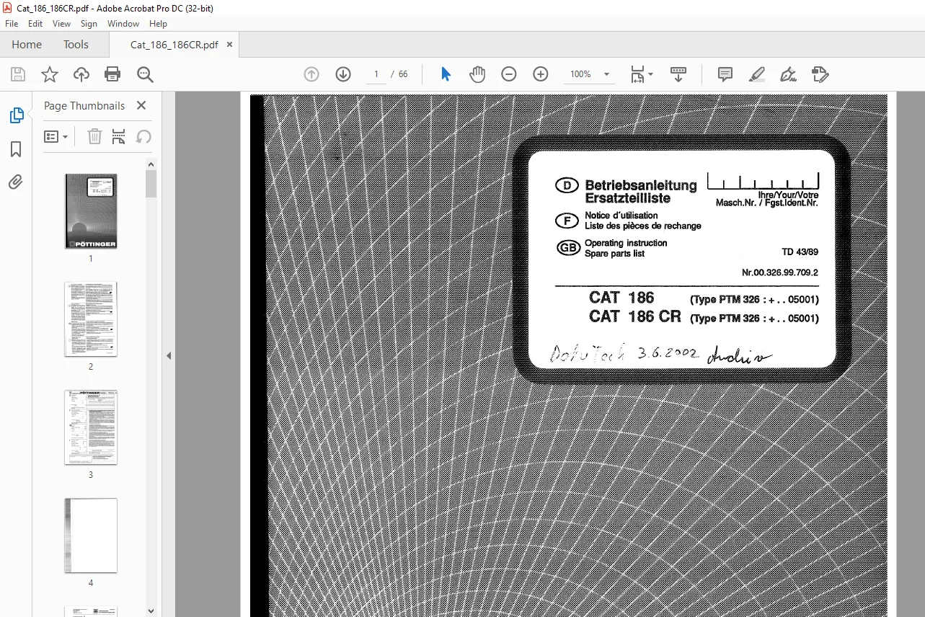Delete selected pages with the trash icon

(x=94, y=136)
